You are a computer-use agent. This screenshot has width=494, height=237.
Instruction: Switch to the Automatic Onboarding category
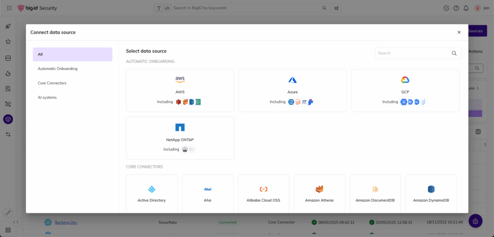pos(58,69)
